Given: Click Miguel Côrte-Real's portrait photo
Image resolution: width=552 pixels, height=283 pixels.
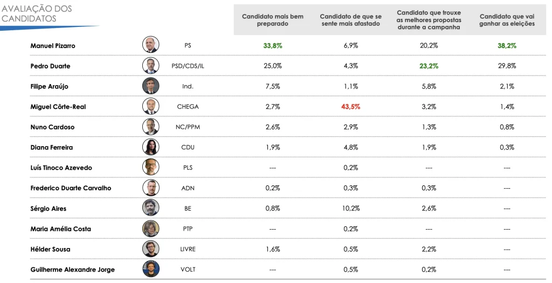Looking at the screenshot, I should click(x=151, y=107).
